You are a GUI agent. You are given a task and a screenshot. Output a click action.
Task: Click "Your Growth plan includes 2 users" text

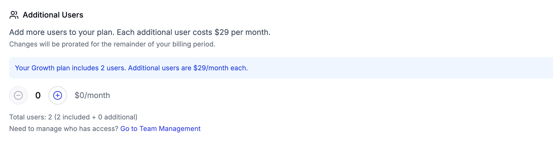tap(70, 68)
